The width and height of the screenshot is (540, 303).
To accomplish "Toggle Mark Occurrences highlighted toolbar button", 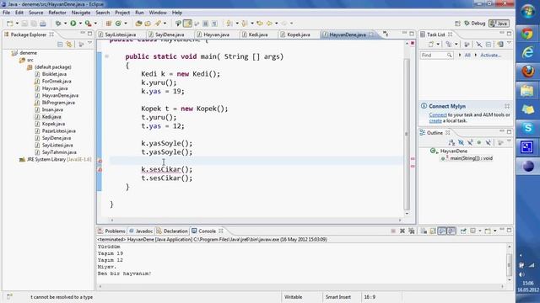I will point(187,24).
